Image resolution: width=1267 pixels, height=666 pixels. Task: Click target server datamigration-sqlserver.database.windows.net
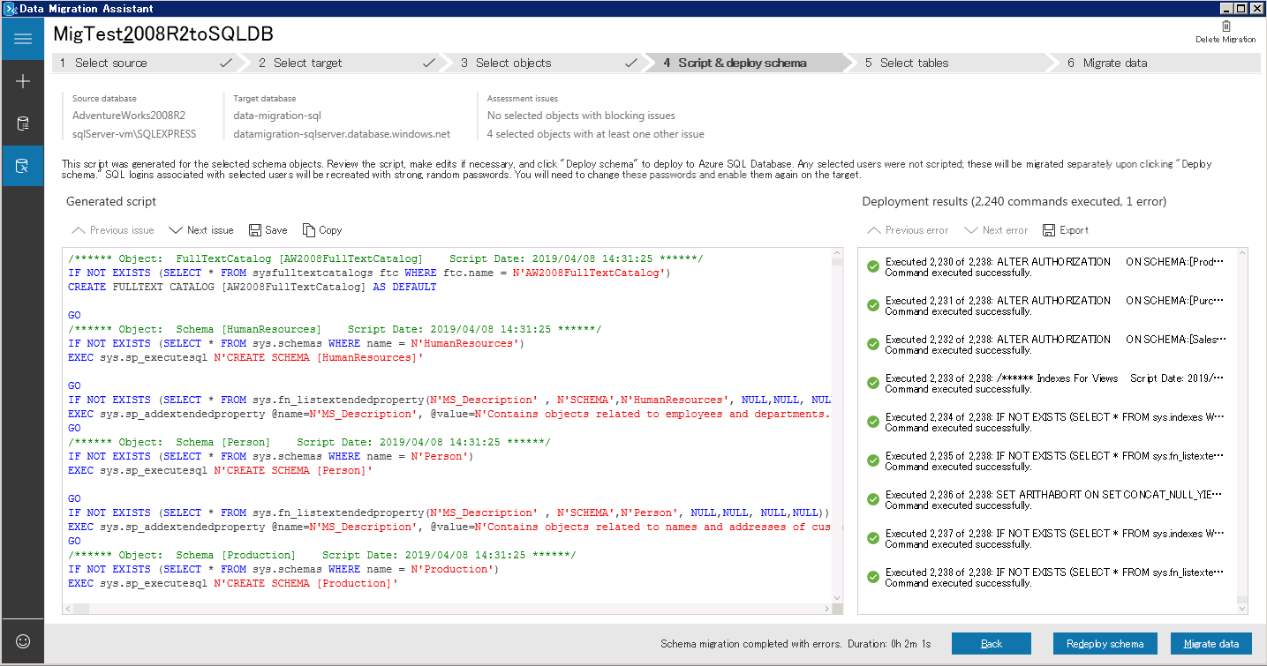click(342, 134)
